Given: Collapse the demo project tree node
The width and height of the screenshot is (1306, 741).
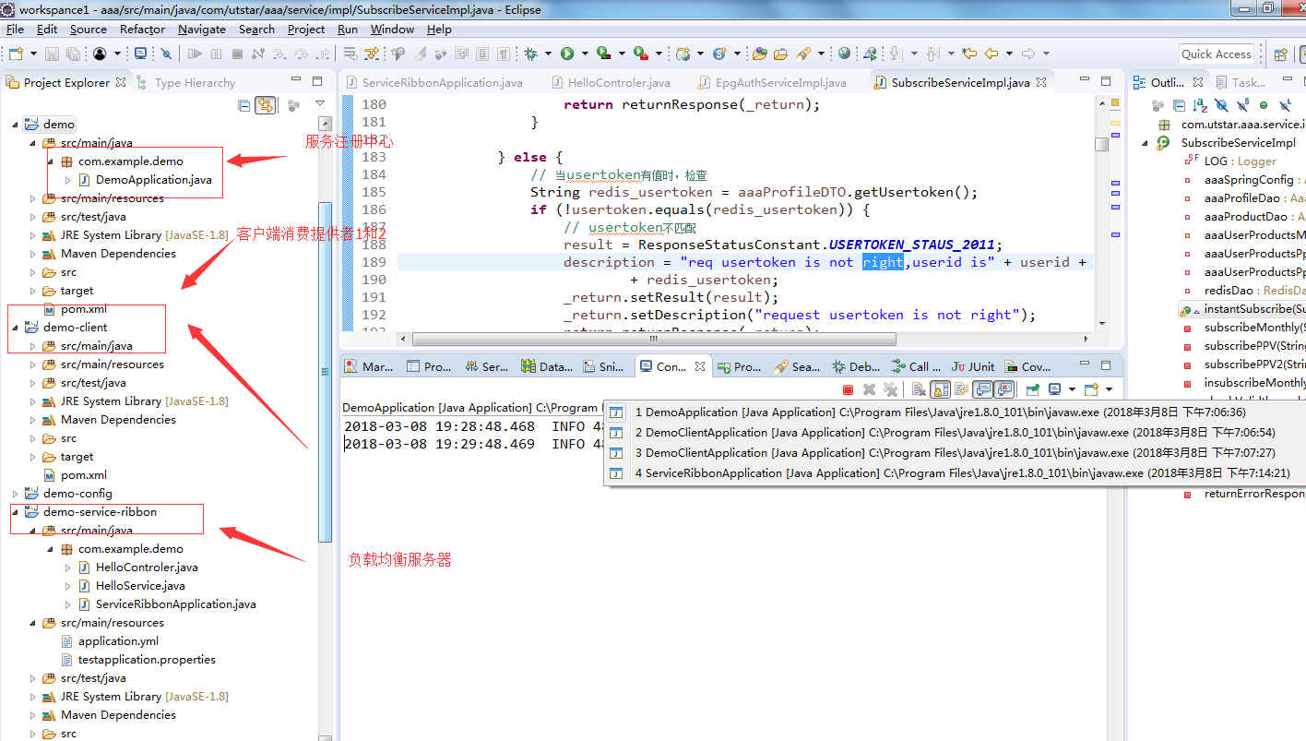Looking at the screenshot, I should 15,124.
